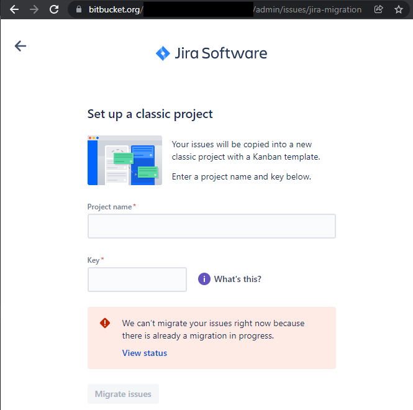Click the share page icon in the address bar

pos(378,9)
